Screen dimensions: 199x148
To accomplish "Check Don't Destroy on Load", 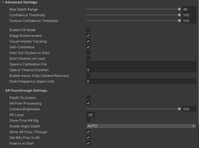I will (88, 58).
